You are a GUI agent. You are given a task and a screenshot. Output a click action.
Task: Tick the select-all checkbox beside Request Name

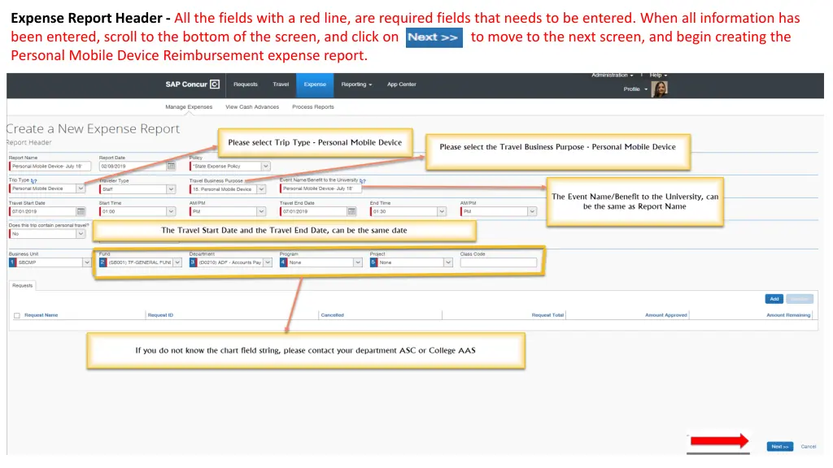click(17, 315)
